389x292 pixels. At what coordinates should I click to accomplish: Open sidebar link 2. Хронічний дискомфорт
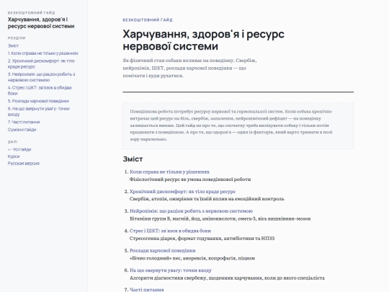point(41,64)
